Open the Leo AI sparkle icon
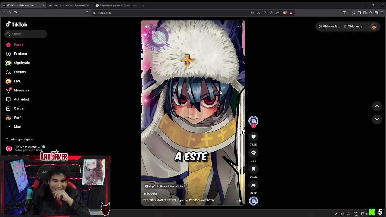The image size is (386, 217). (371, 13)
